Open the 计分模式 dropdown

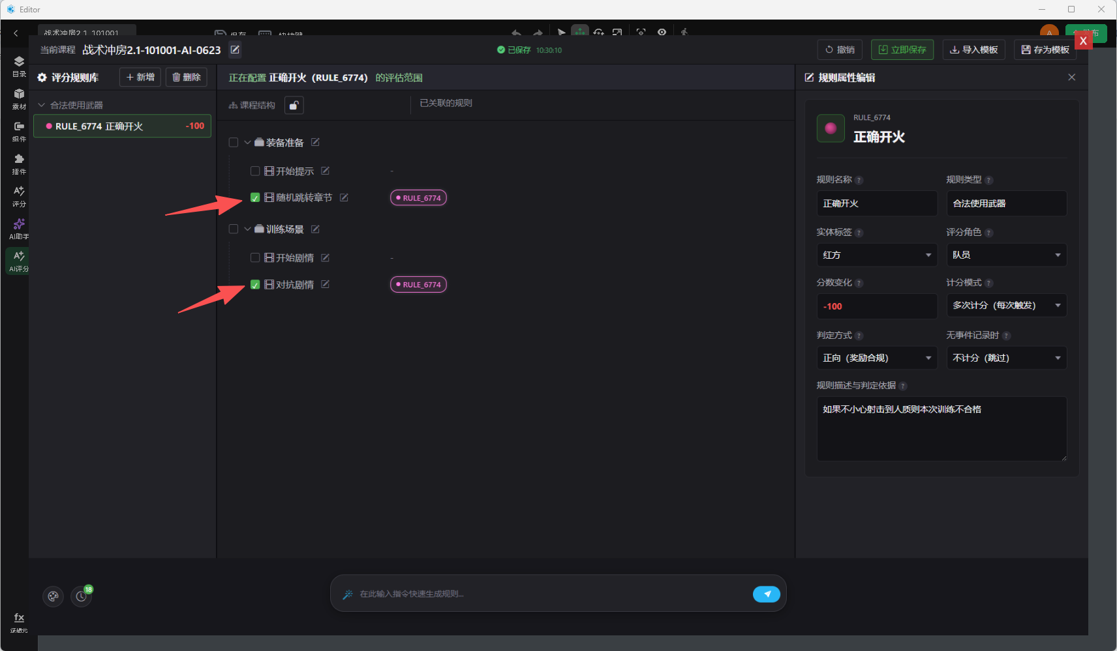[1006, 305]
